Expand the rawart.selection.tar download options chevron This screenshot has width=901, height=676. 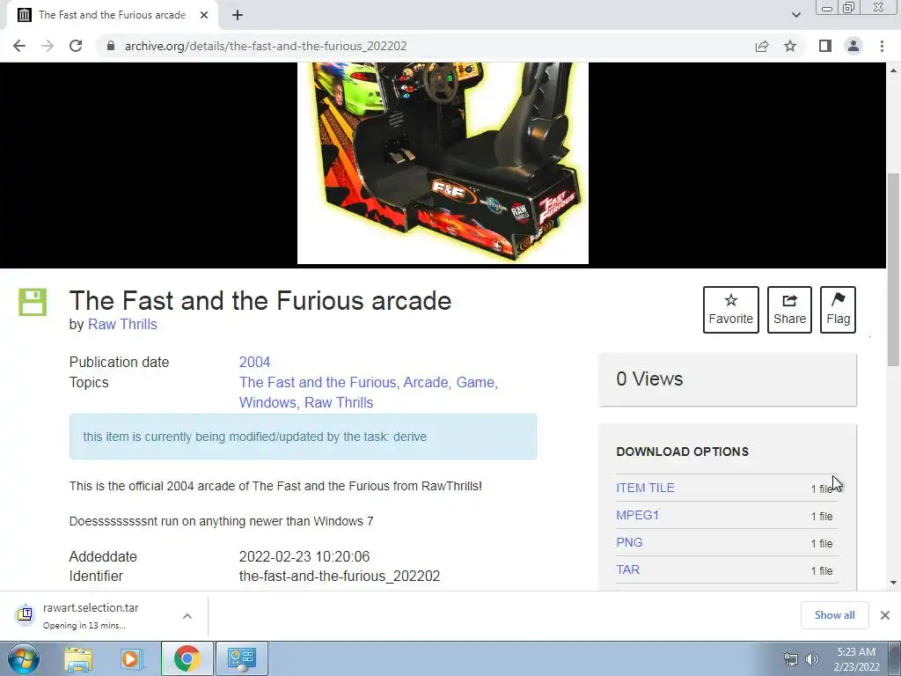[x=187, y=616]
